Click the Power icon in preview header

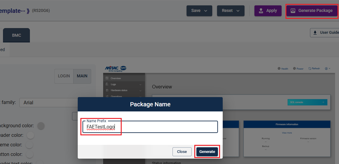click(294, 68)
